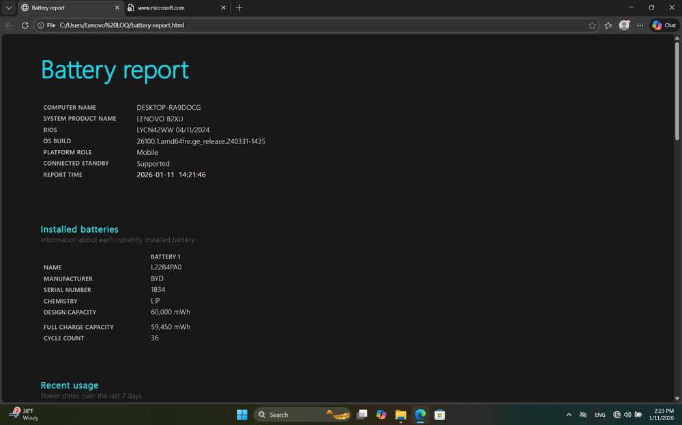This screenshot has width=682, height=425.
Task: Add this page to favorites star
Action: (x=592, y=25)
